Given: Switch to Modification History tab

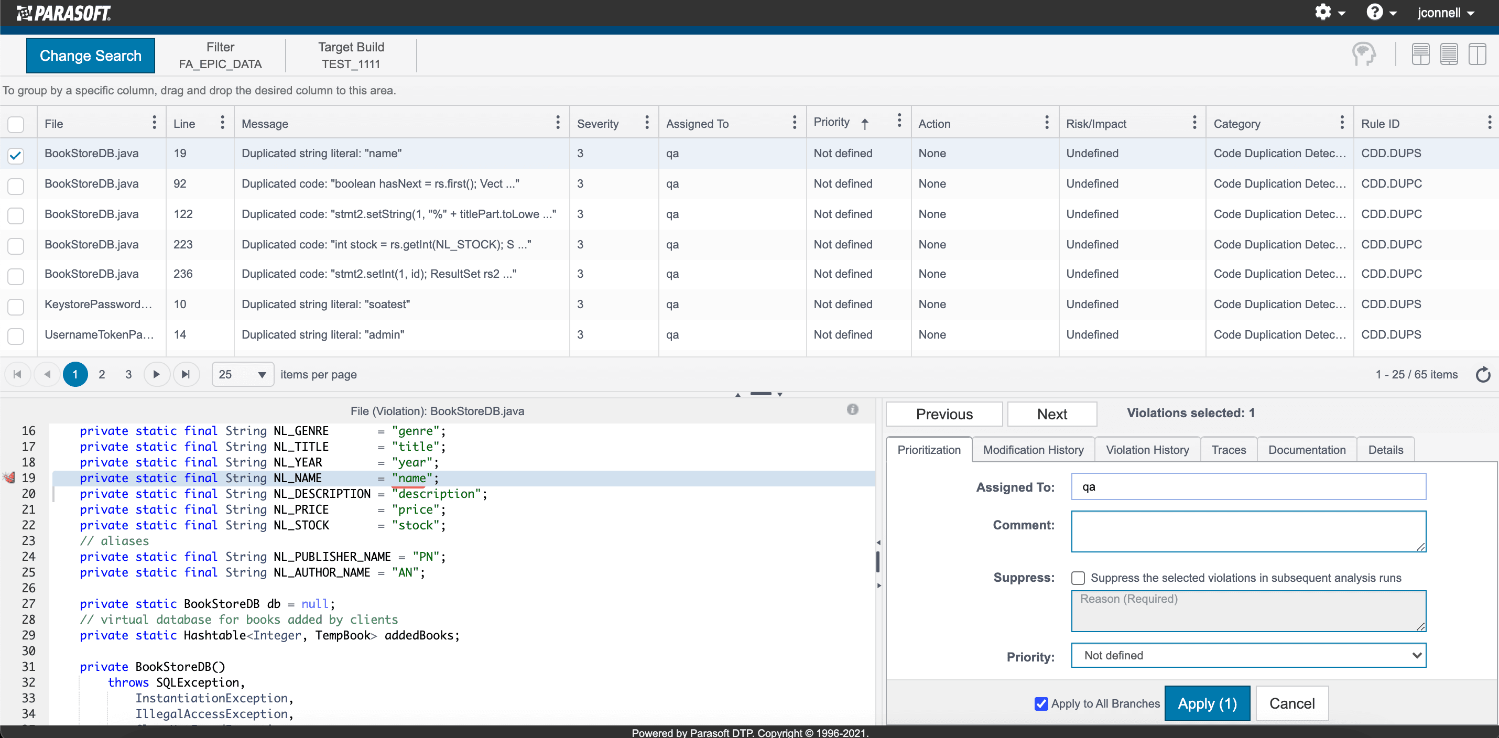Looking at the screenshot, I should tap(1033, 450).
